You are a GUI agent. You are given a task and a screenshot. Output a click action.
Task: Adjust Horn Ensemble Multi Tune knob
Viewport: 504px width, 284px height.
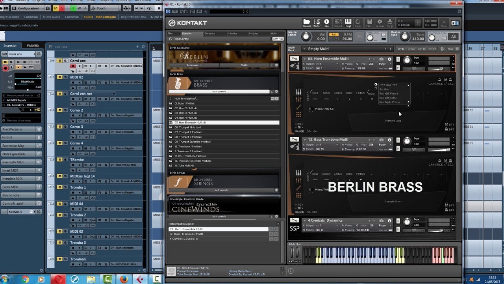click(407, 60)
